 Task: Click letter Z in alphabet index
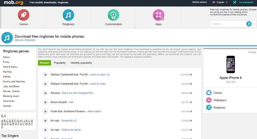coord(2,127)
